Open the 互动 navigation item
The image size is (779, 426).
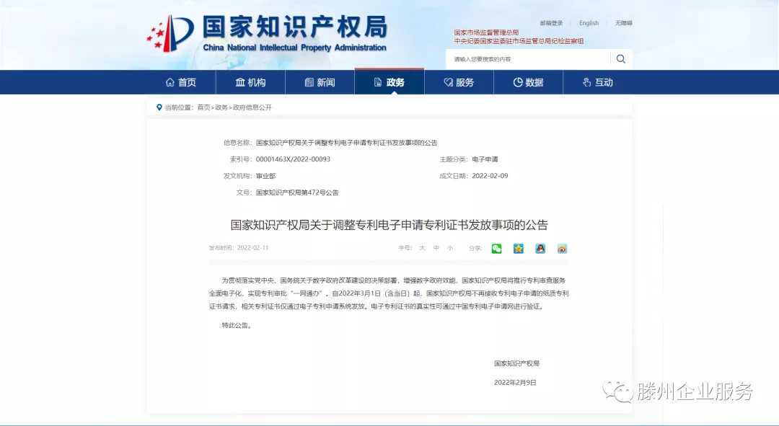click(598, 82)
